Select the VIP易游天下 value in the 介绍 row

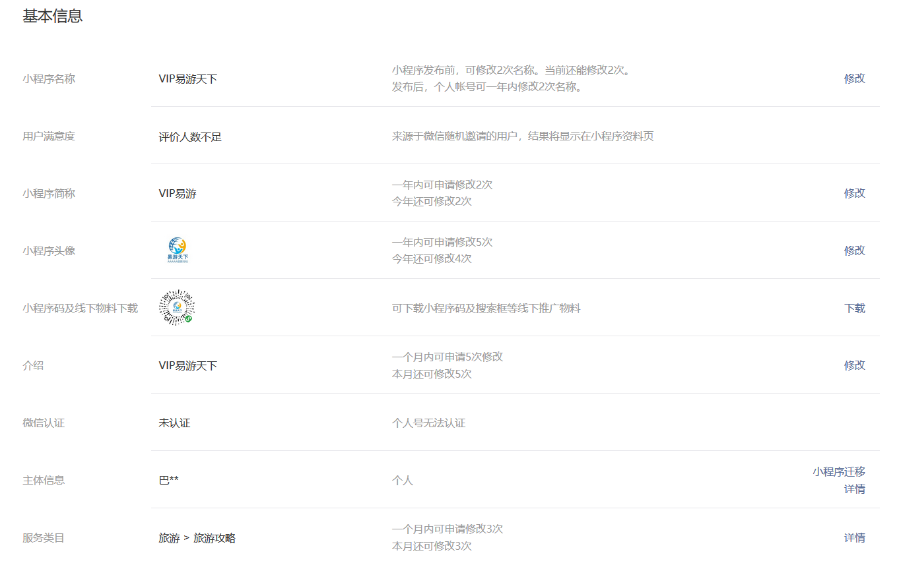[x=188, y=366]
